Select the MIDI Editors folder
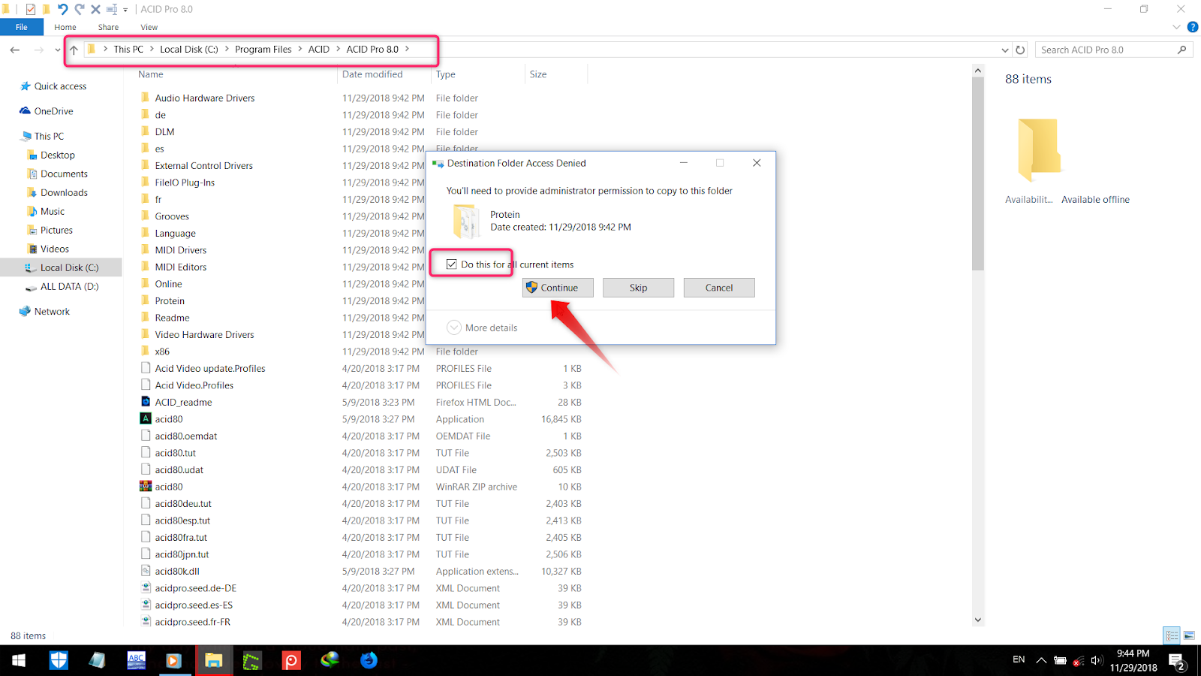The height and width of the screenshot is (676, 1201). [x=180, y=267]
